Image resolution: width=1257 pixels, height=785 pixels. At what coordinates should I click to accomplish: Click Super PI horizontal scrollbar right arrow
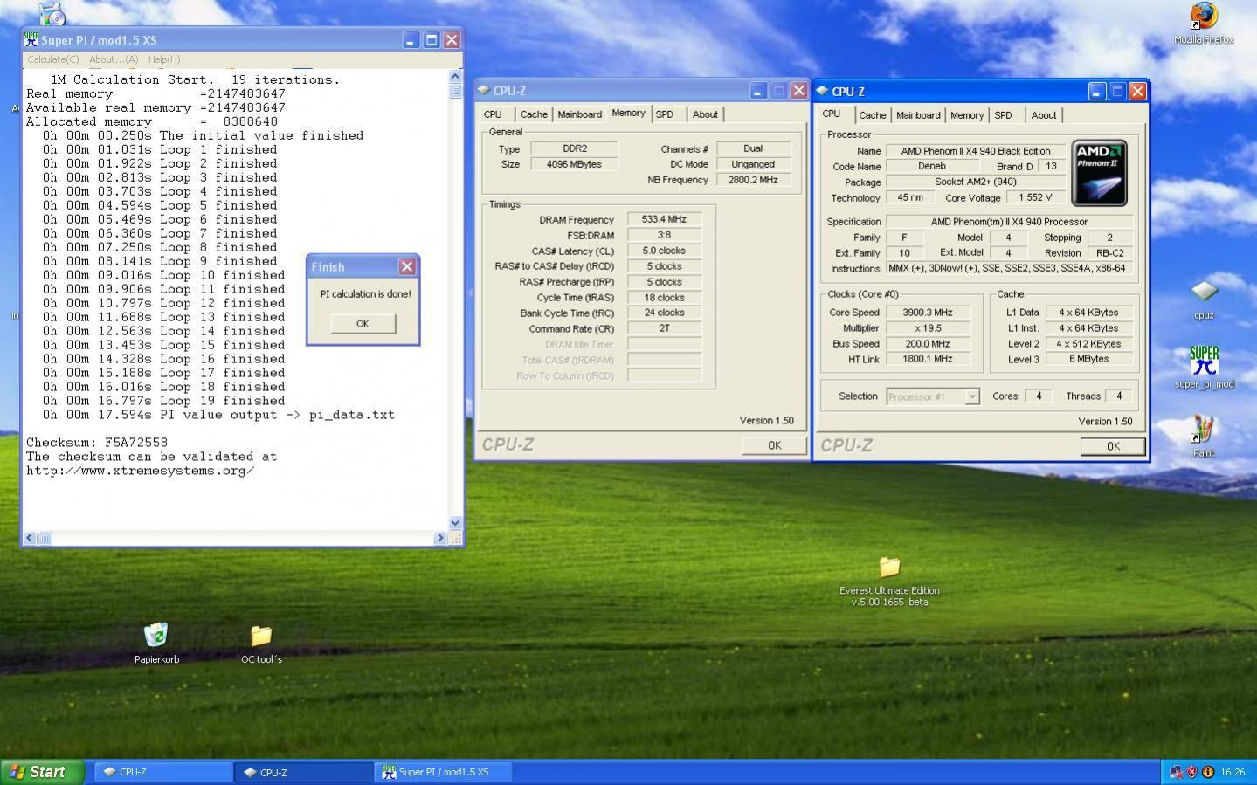pyautogui.click(x=440, y=538)
